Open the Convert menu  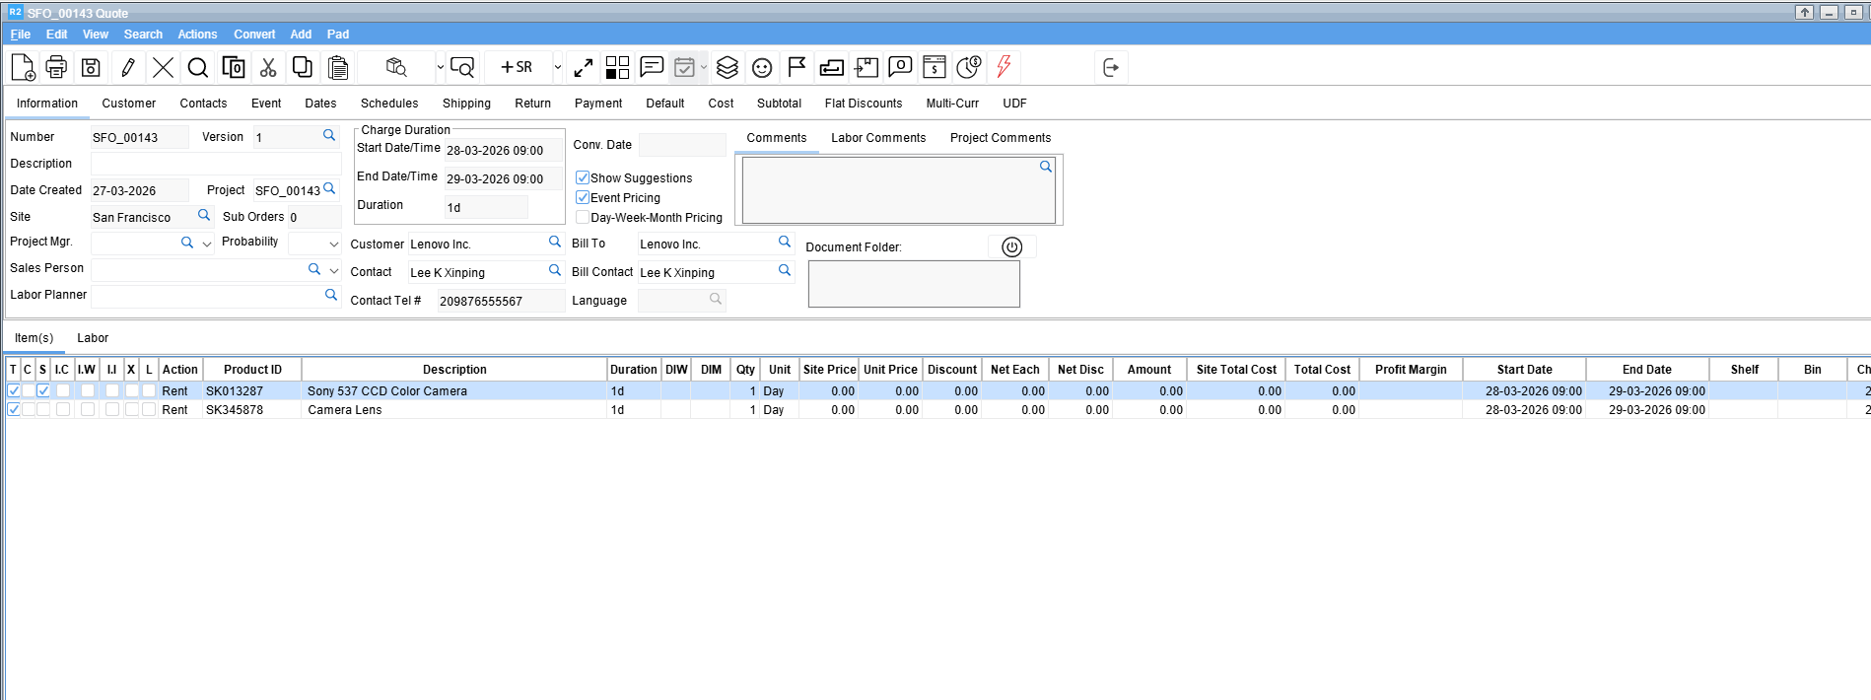pyautogui.click(x=254, y=35)
